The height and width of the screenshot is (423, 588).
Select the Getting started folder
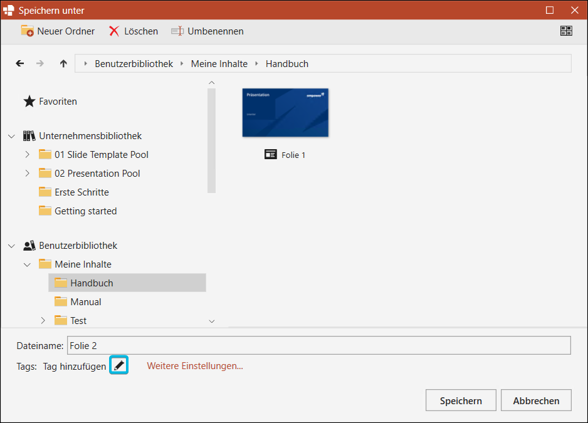78,211
